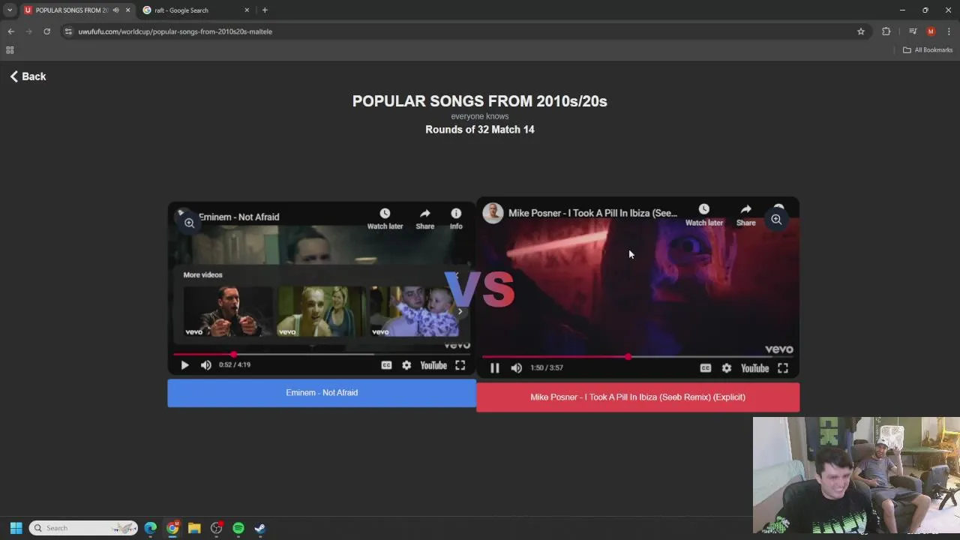Zoom magnifier on the Mike Posner video card
The width and height of the screenshot is (960, 540).
coord(776,220)
